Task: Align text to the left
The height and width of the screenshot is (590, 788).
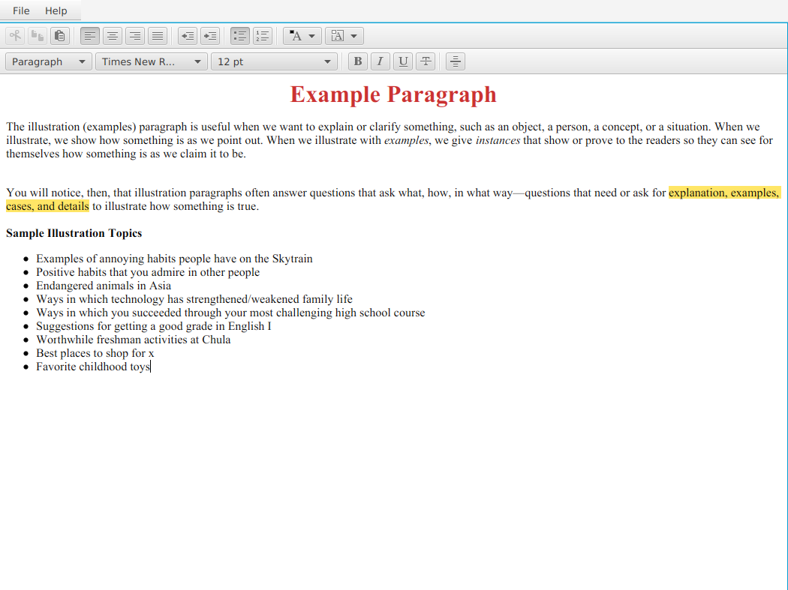Action: click(90, 35)
